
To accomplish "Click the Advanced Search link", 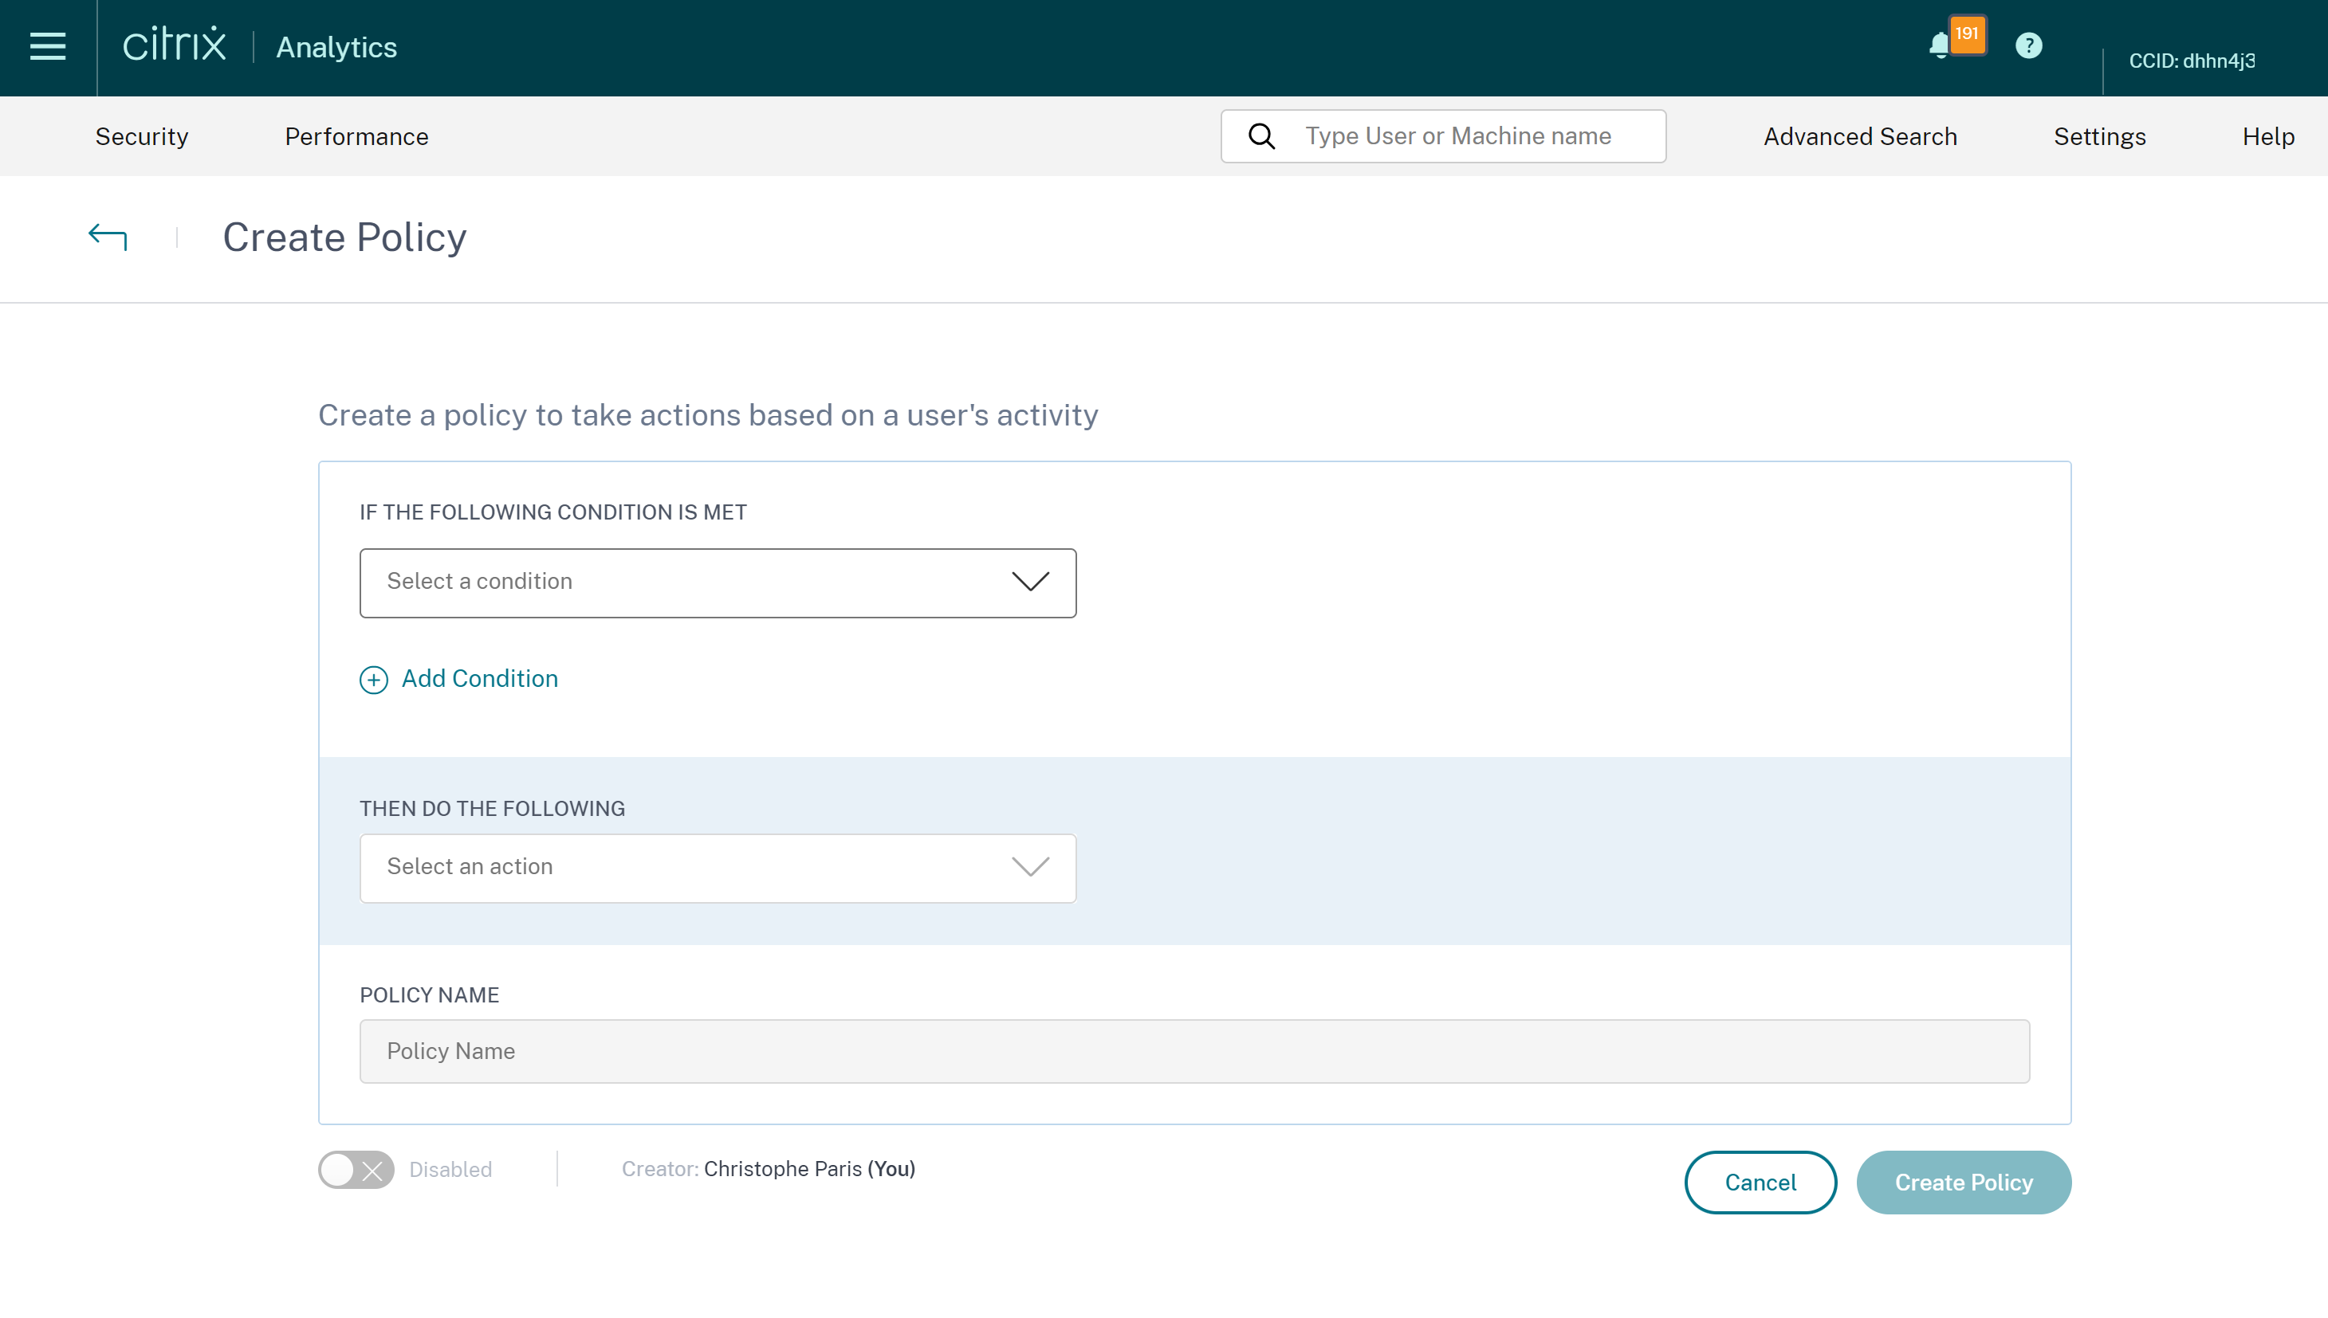I will 1860,137.
